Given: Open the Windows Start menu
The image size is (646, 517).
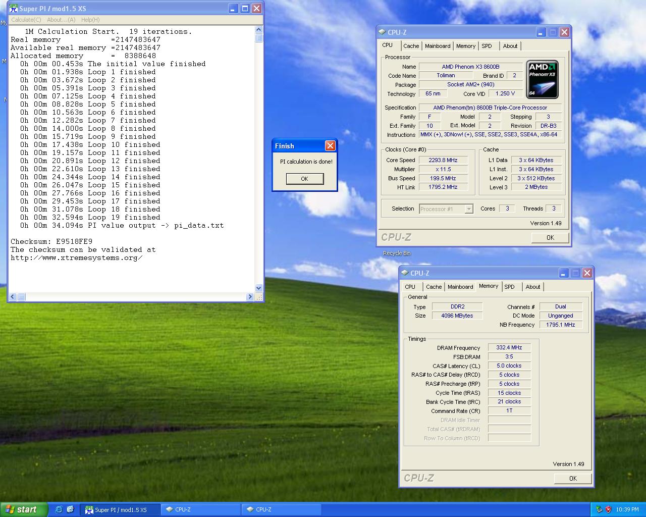Looking at the screenshot, I should coord(24,509).
